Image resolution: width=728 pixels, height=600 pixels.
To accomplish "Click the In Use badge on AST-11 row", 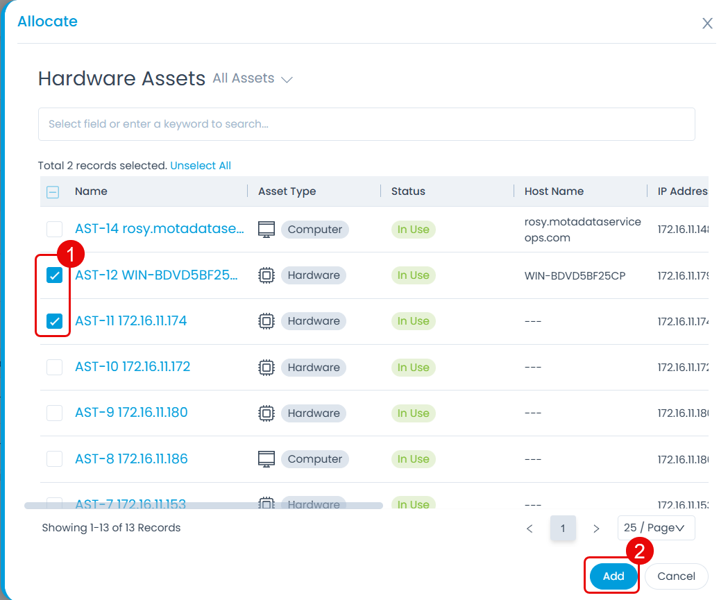I will pos(413,320).
